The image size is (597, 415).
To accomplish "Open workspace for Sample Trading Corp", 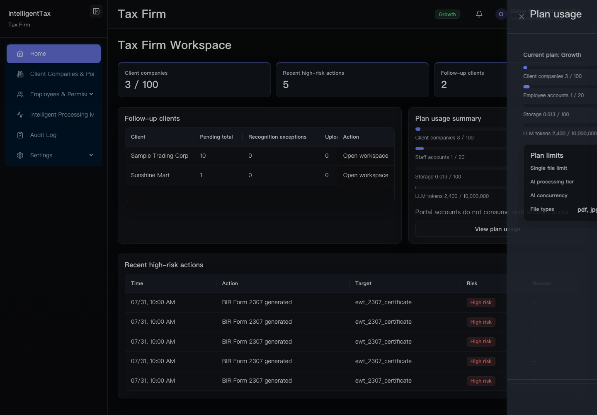I will 366,156.
